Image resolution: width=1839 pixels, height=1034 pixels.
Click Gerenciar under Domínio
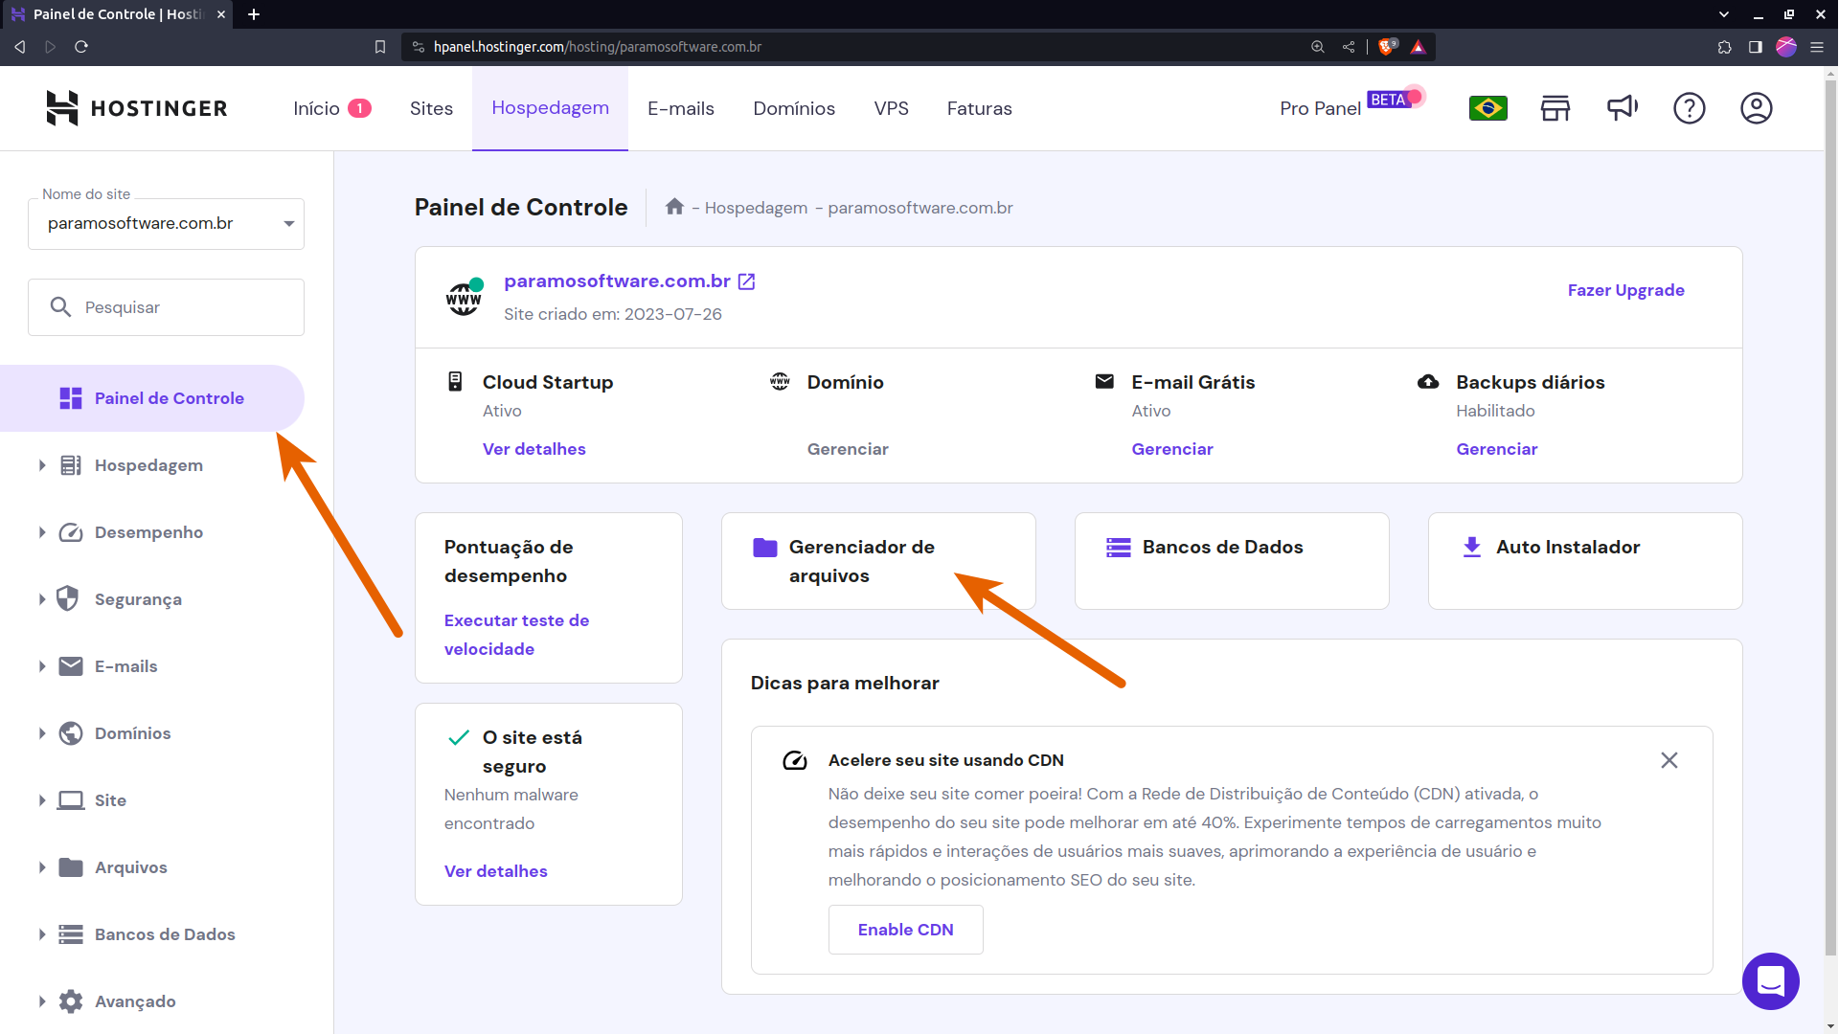coord(847,449)
